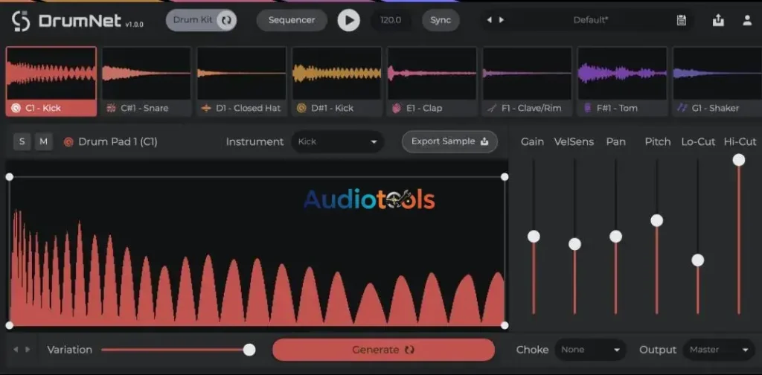Click the Gain slider handle

pyautogui.click(x=534, y=237)
